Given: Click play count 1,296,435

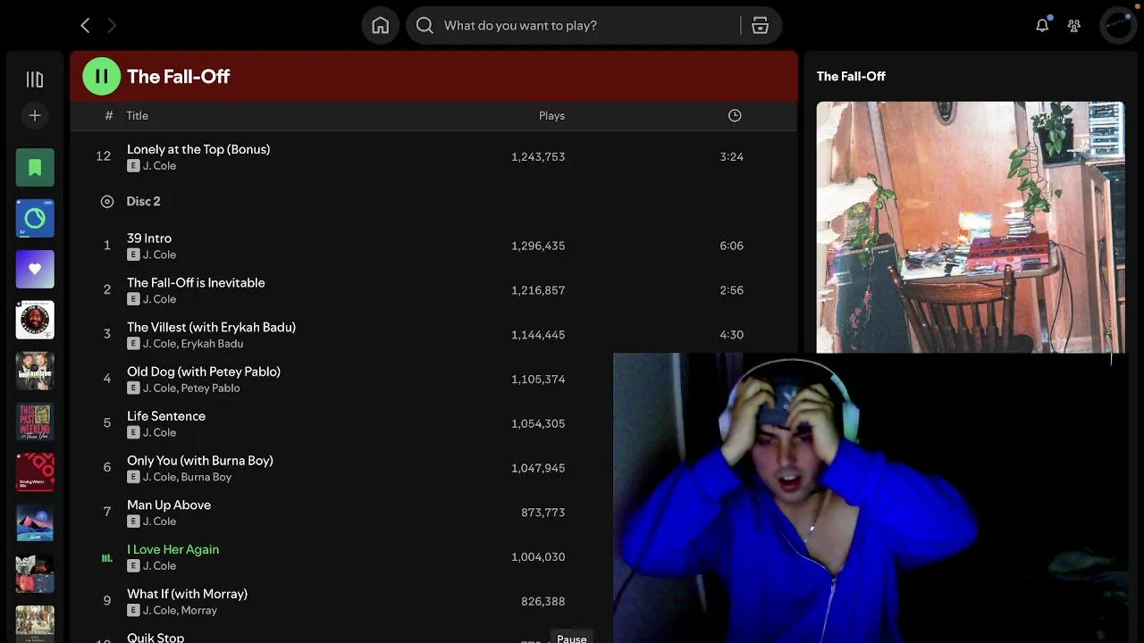Looking at the screenshot, I should click(538, 246).
